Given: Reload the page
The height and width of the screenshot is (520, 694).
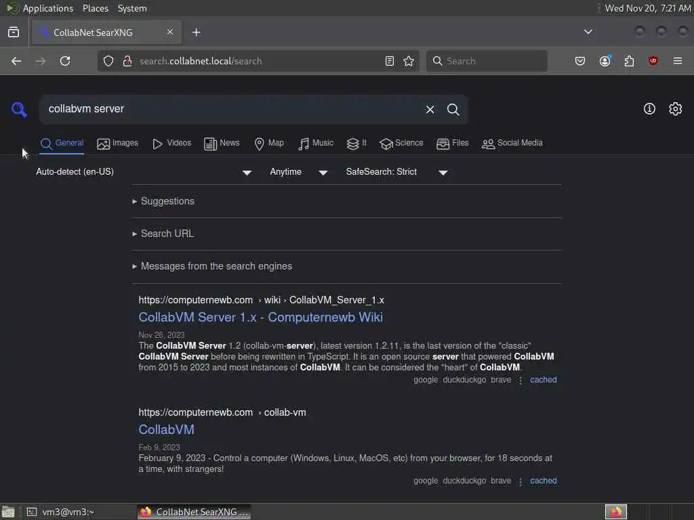Looking at the screenshot, I should [x=65, y=61].
